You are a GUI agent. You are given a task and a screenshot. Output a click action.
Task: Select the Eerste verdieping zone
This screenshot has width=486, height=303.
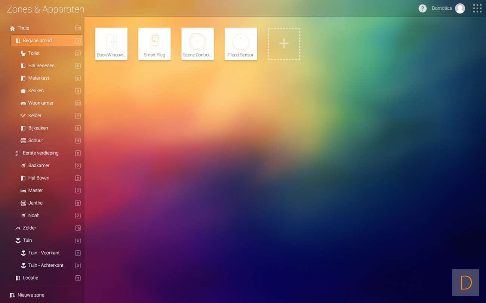point(40,153)
